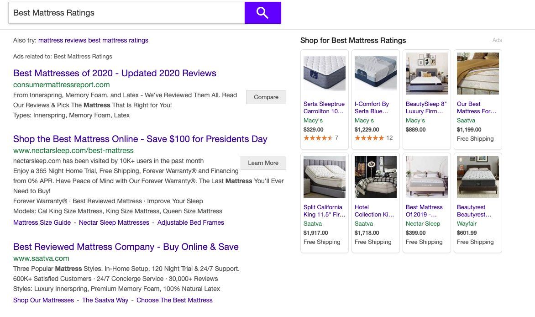This screenshot has width=535, height=317.
Task: Open the Nectar Sleep Mattresses sitelink
Action: pyautogui.click(x=114, y=223)
